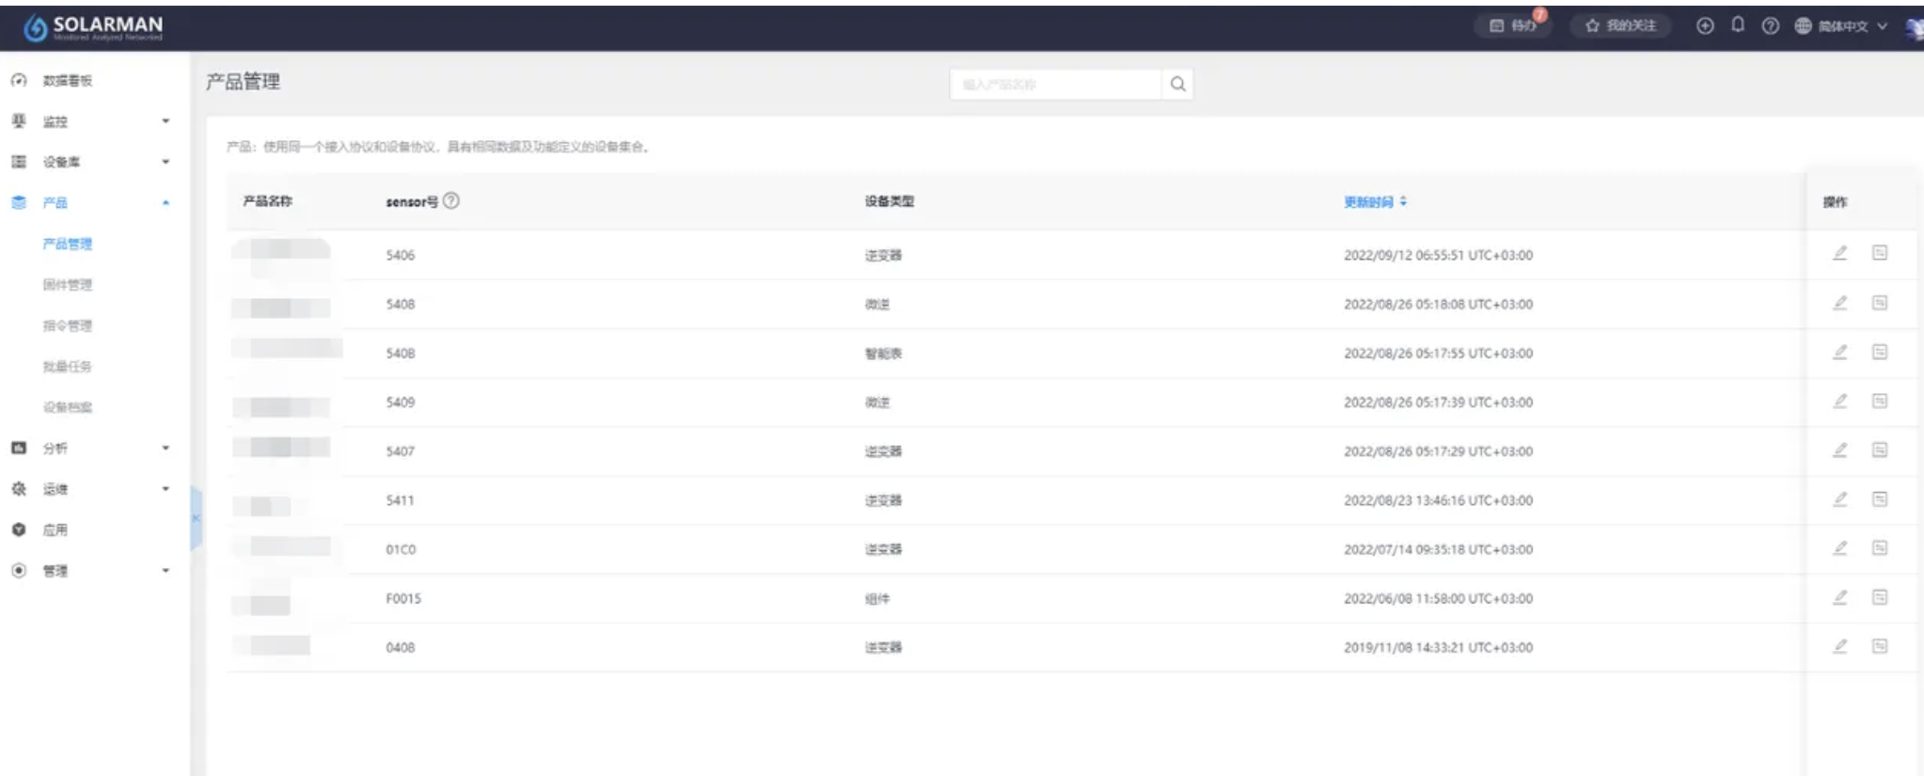Open 应用 in the sidebar
1924x776 pixels.
coord(55,530)
